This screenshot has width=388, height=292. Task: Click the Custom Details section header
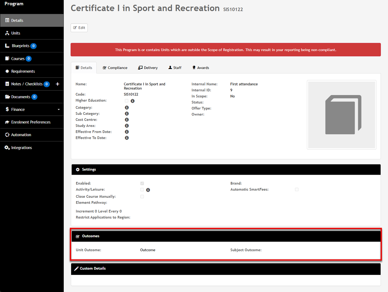[226, 269]
